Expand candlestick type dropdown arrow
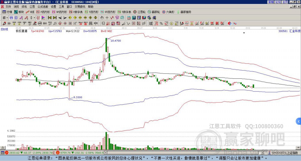The height and width of the screenshot is (161, 301). pos(34,18)
